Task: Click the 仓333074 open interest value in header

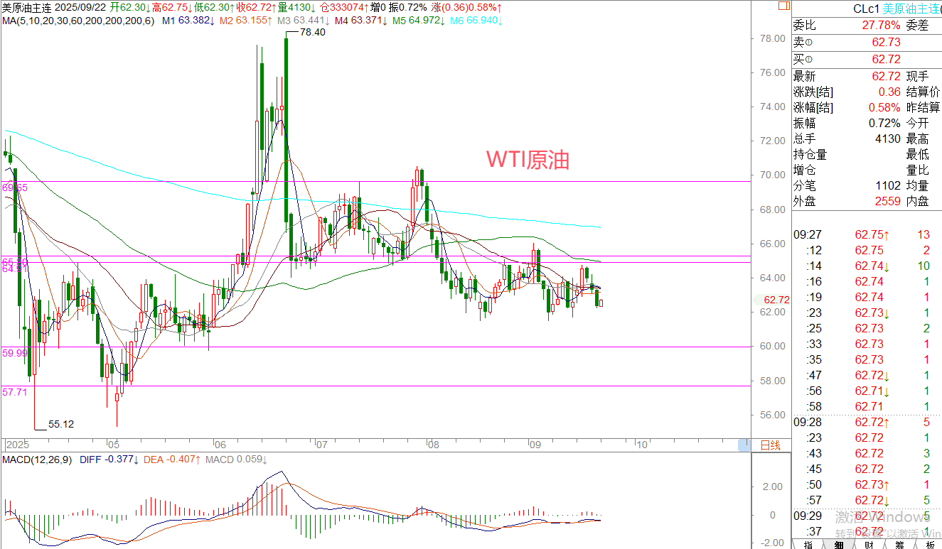Action: (x=344, y=7)
